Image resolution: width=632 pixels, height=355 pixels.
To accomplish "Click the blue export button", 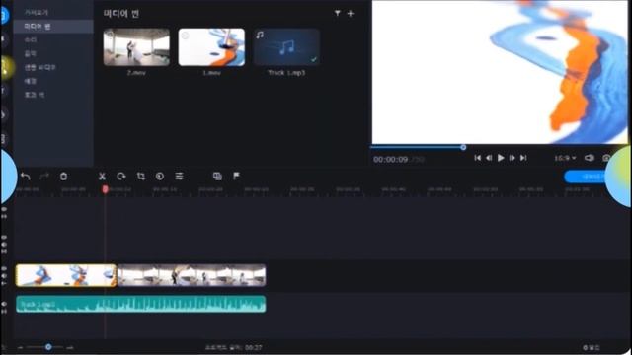I will (587, 177).
